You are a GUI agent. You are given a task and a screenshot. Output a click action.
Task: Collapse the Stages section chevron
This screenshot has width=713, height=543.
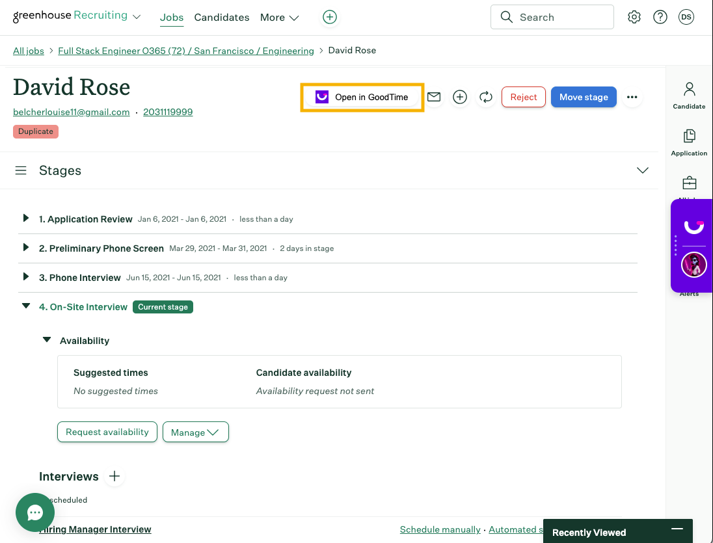(x=643, y=170)
